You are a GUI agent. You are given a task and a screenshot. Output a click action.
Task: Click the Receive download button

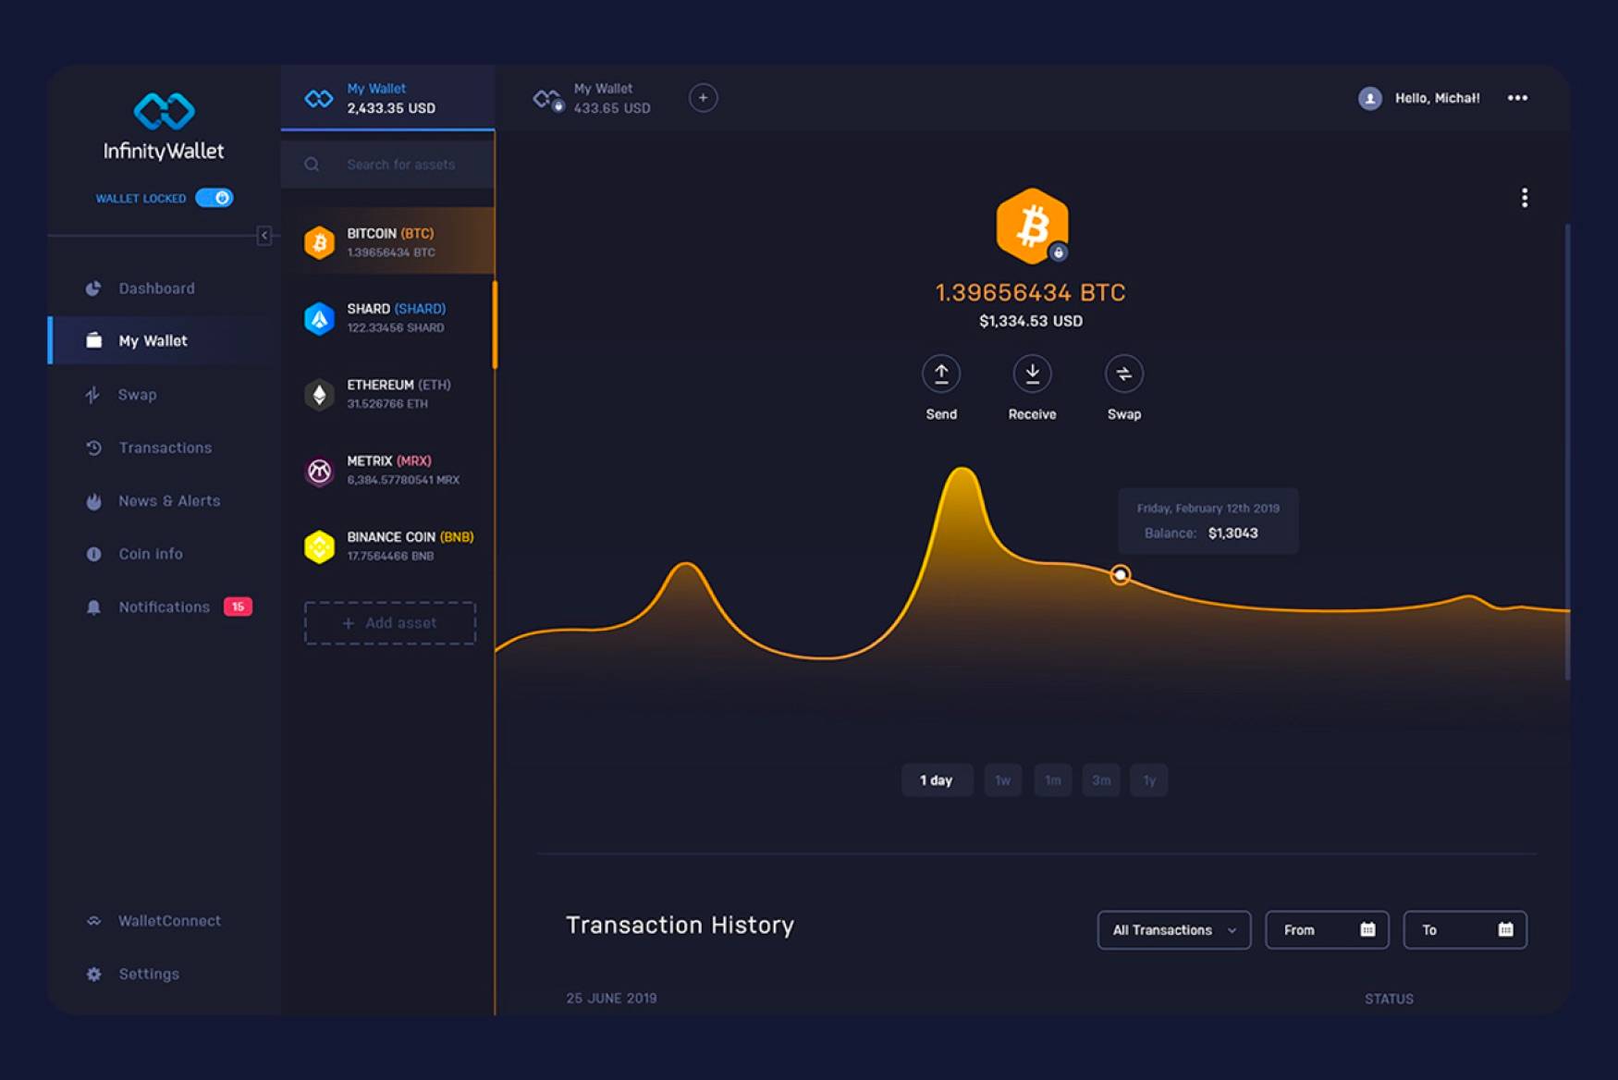click(1032, 374)
